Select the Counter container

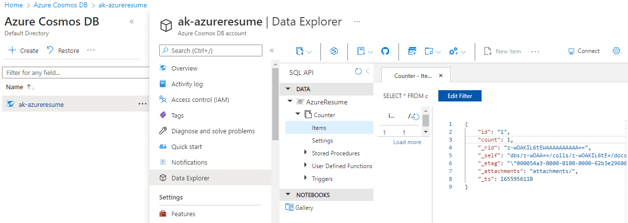(x=324, y=115)
